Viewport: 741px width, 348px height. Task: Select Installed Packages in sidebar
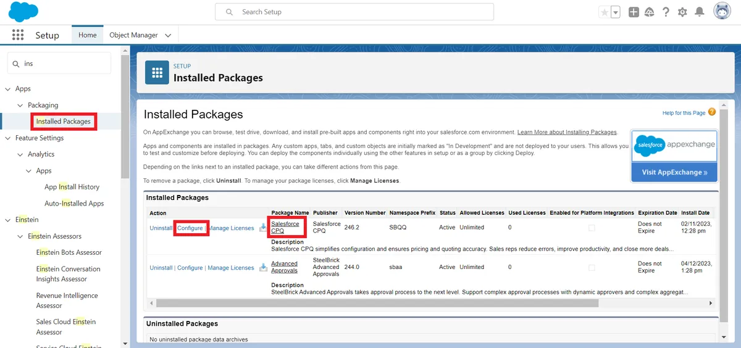tap(64, 122)
